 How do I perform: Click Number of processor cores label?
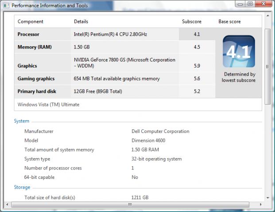coord(53,168)
